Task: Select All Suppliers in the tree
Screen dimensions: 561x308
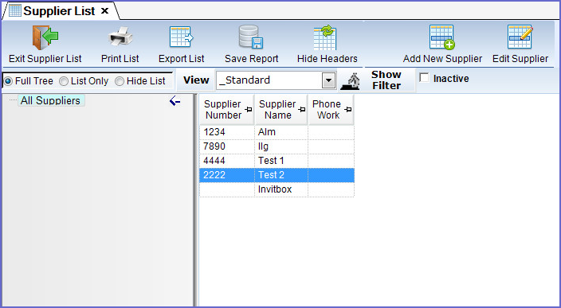Action: [50, 100]
